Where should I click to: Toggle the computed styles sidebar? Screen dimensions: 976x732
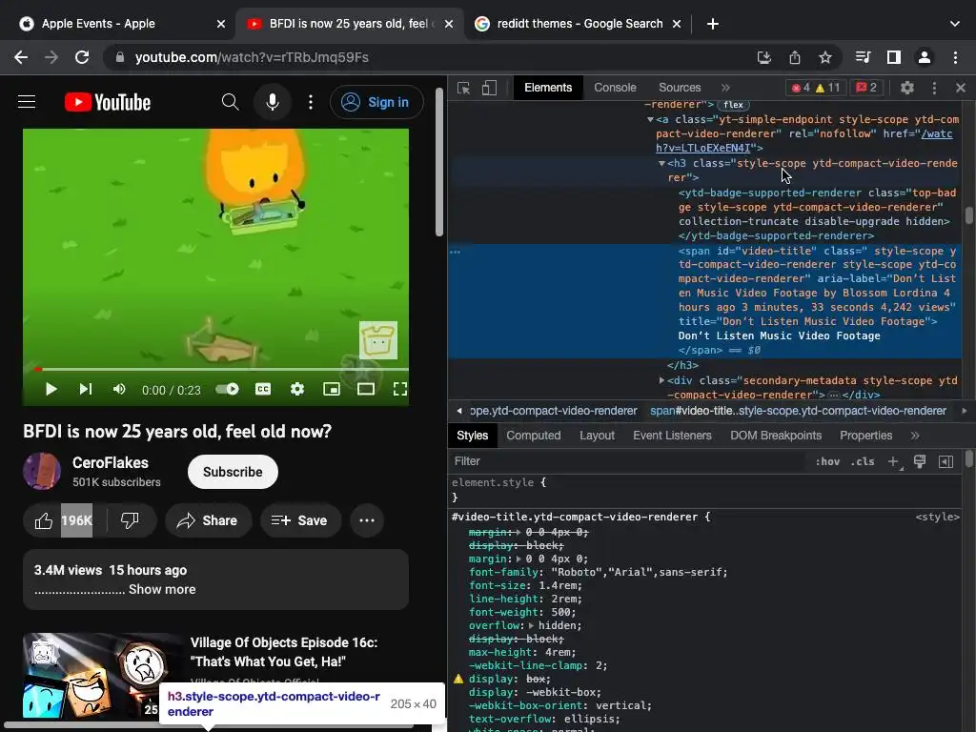[x=945, y=461]
